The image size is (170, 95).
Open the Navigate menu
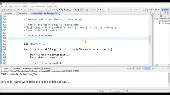pos(25,6)
